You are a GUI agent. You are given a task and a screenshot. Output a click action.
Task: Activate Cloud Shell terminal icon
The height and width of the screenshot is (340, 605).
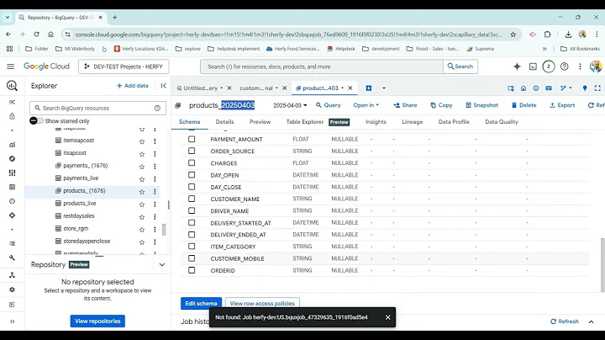(x=533, y=66)
